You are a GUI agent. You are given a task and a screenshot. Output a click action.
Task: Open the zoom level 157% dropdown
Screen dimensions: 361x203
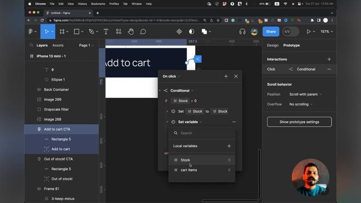point(327,32)
